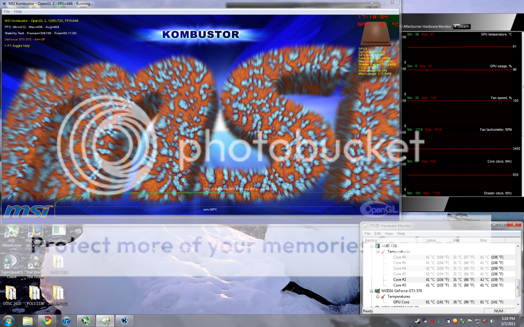Screen dimensions: 524x327
Task: Open Help menu in CPUID Hardware Monitor
Action: (x=401, y=233)
